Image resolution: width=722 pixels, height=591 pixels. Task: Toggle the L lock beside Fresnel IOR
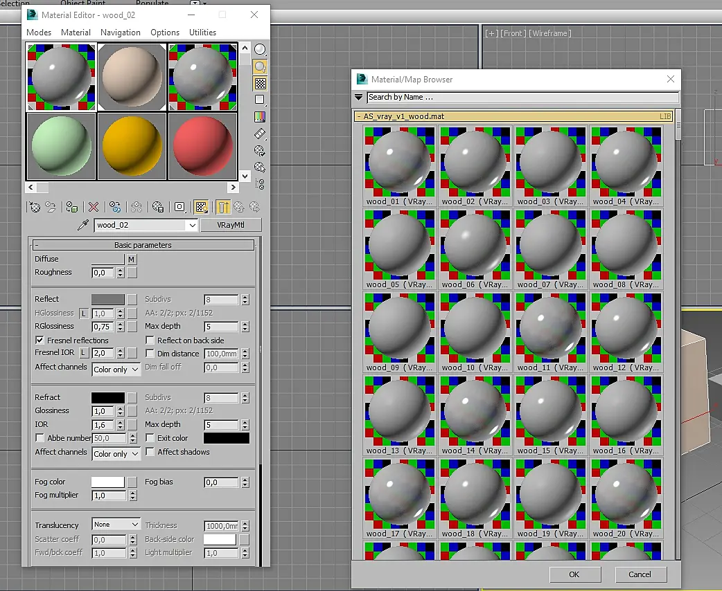pos(83,353)
